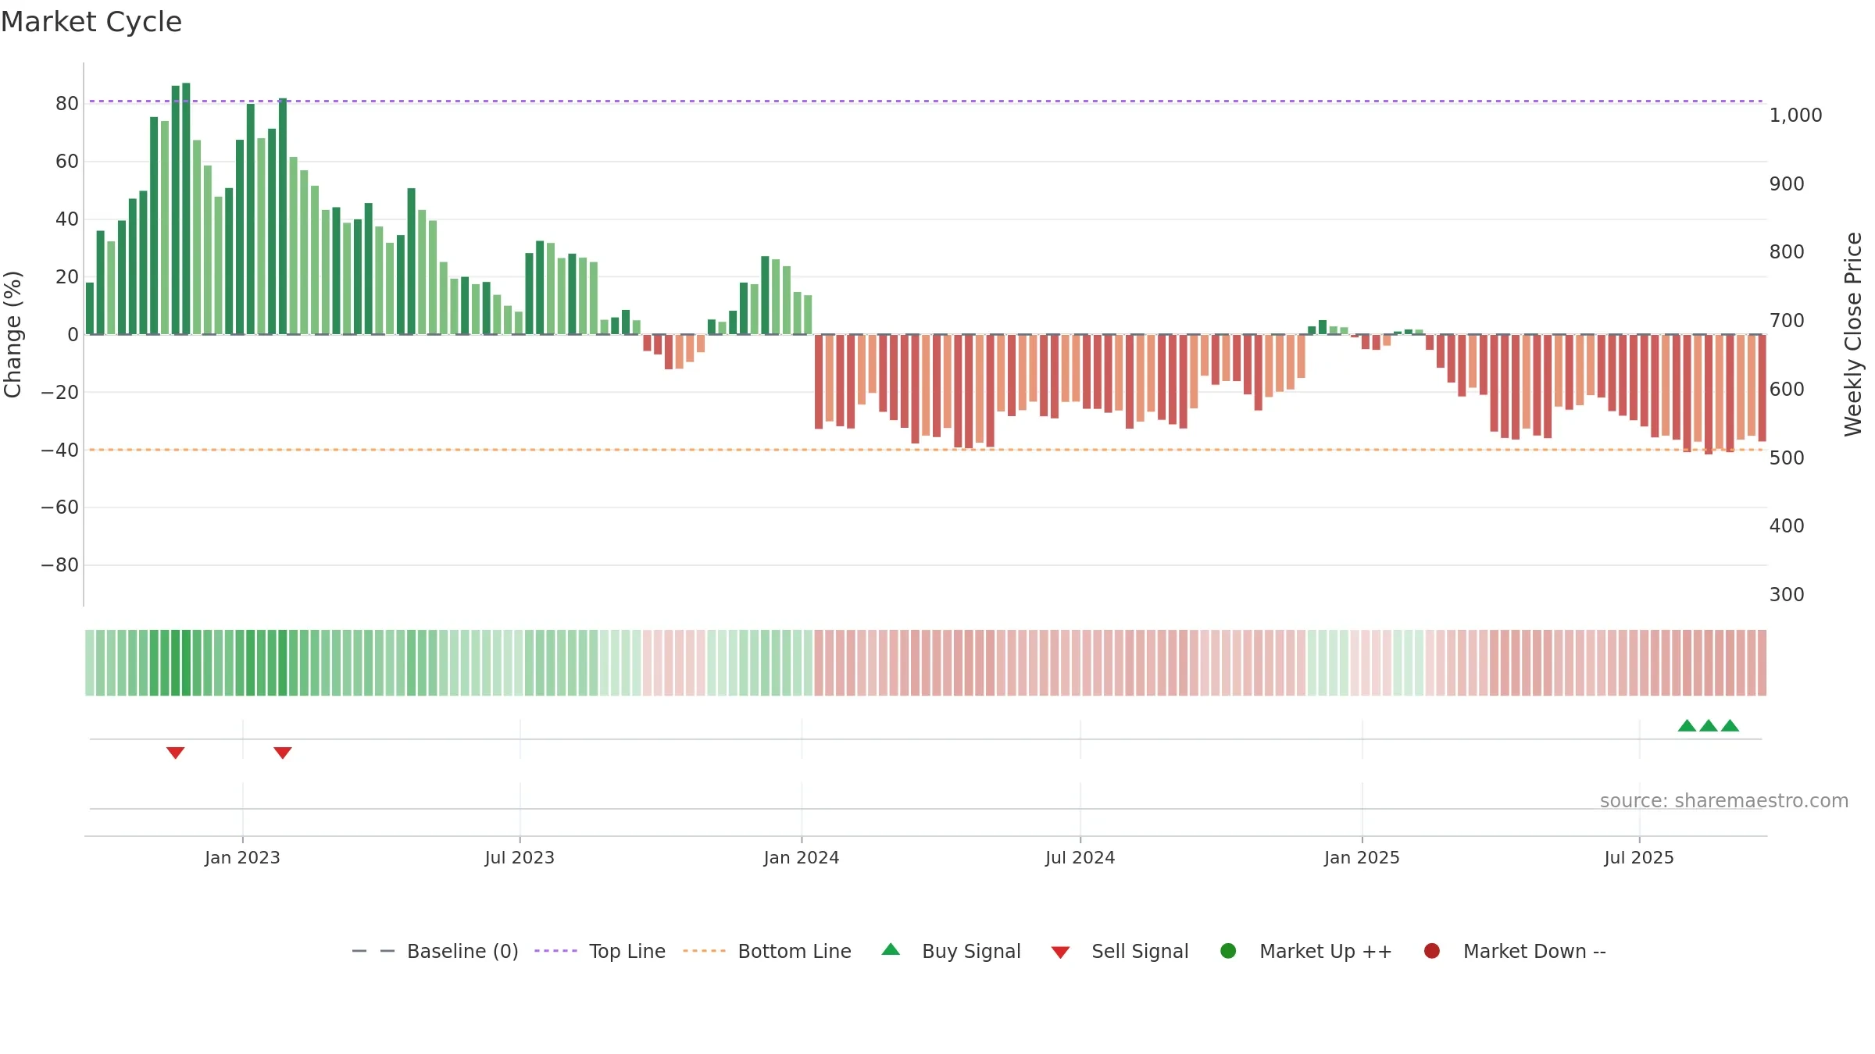
Task: Toggle the Bottom Line legend entry
Action: (x=767, y=951)
